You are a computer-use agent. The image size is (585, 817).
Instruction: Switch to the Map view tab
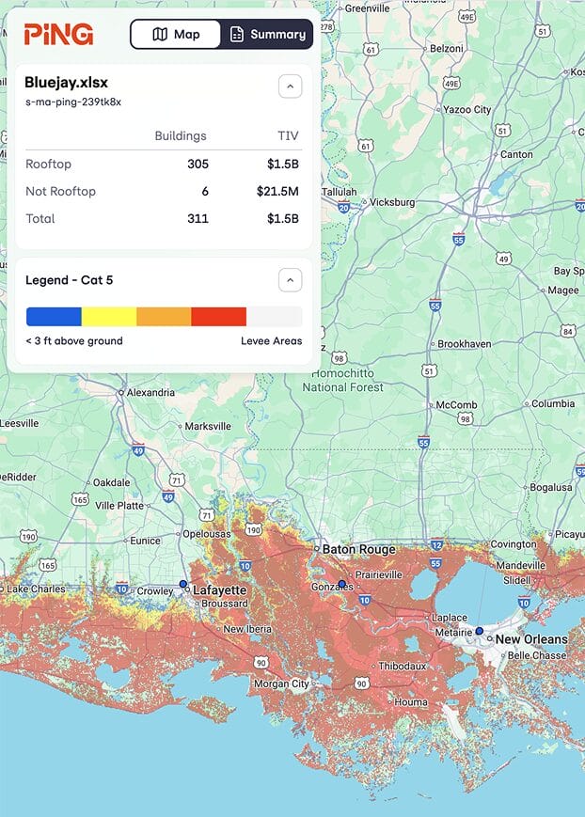click(x=176, y=34)
